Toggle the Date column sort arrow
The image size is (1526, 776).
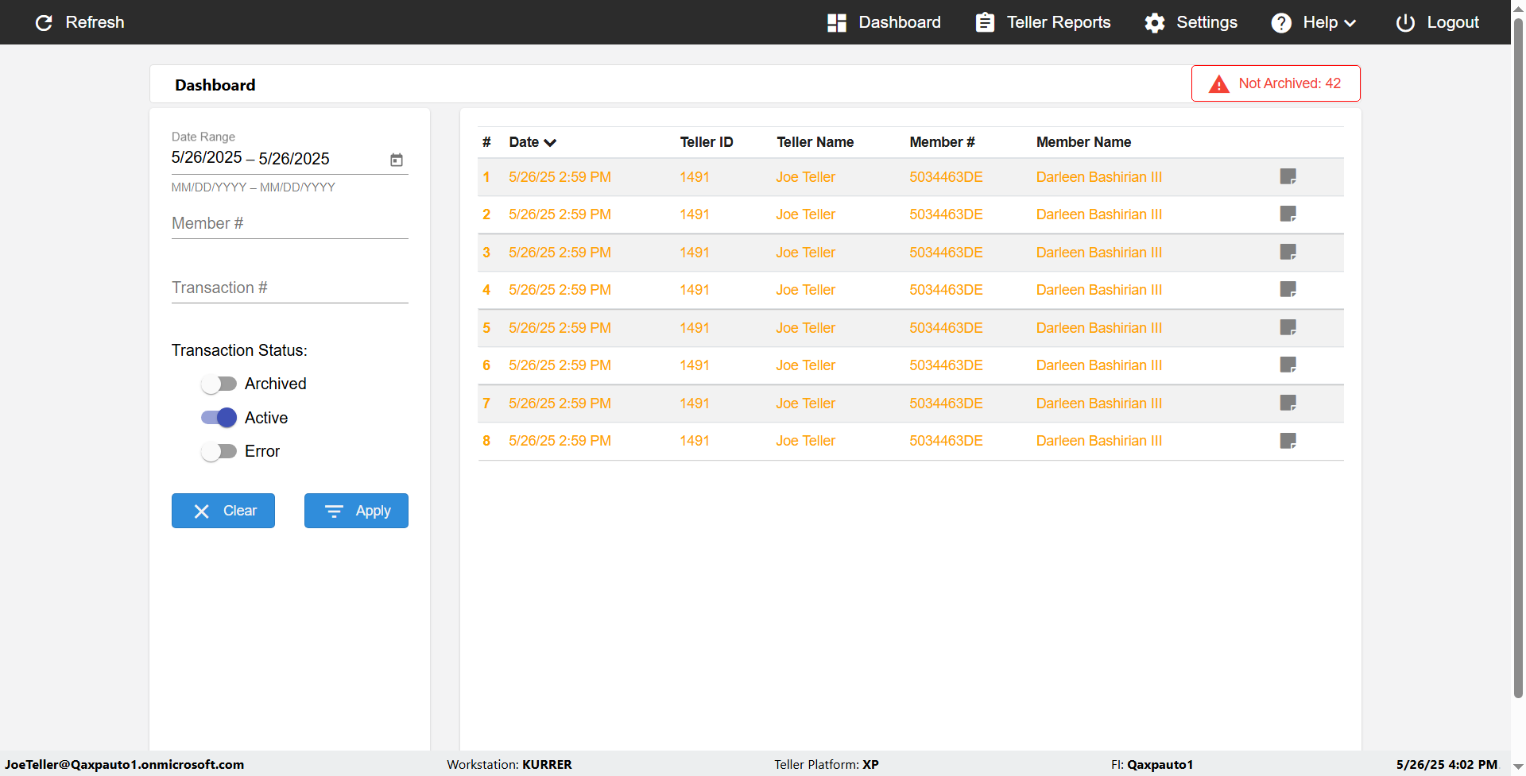(550, 143)
